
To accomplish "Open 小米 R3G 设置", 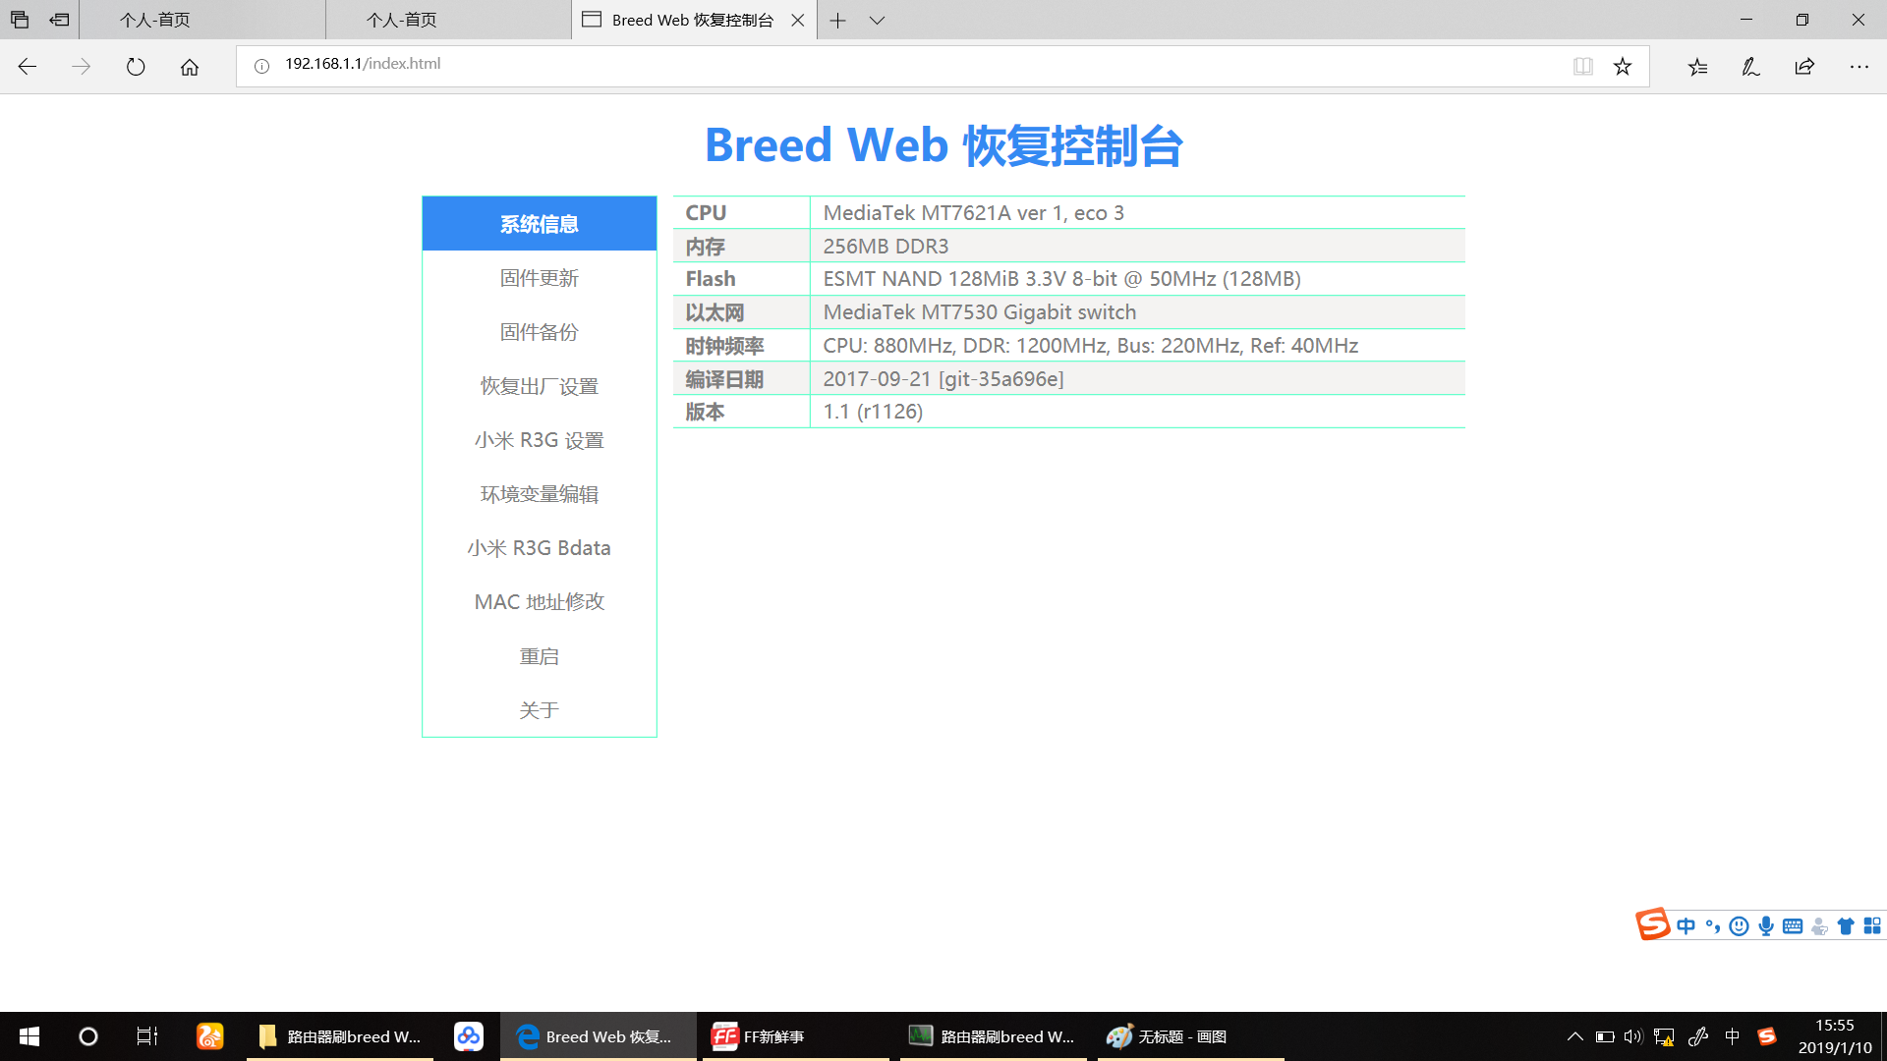I will point(540,440).
